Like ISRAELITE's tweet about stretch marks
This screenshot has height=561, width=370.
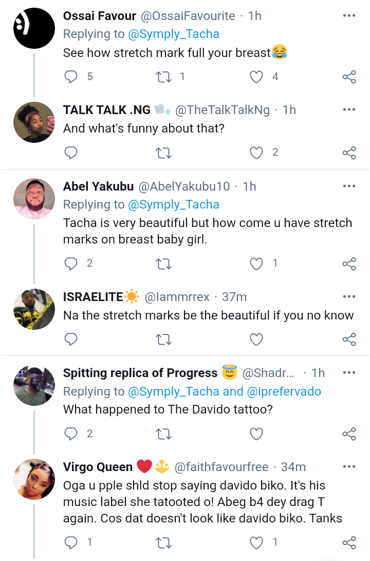[256, 339]
